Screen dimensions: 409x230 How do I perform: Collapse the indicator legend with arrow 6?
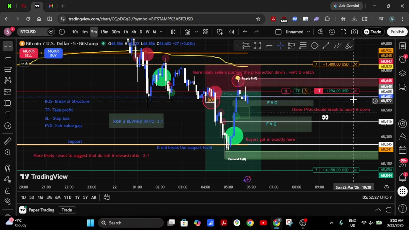coord(24,64)
